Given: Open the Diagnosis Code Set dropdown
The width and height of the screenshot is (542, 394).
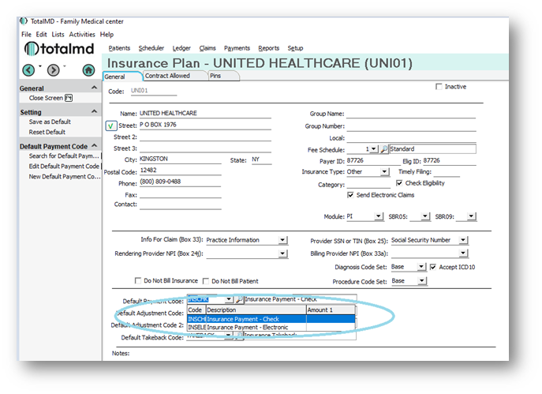Looking at the screenshot, I should (421, 267).
